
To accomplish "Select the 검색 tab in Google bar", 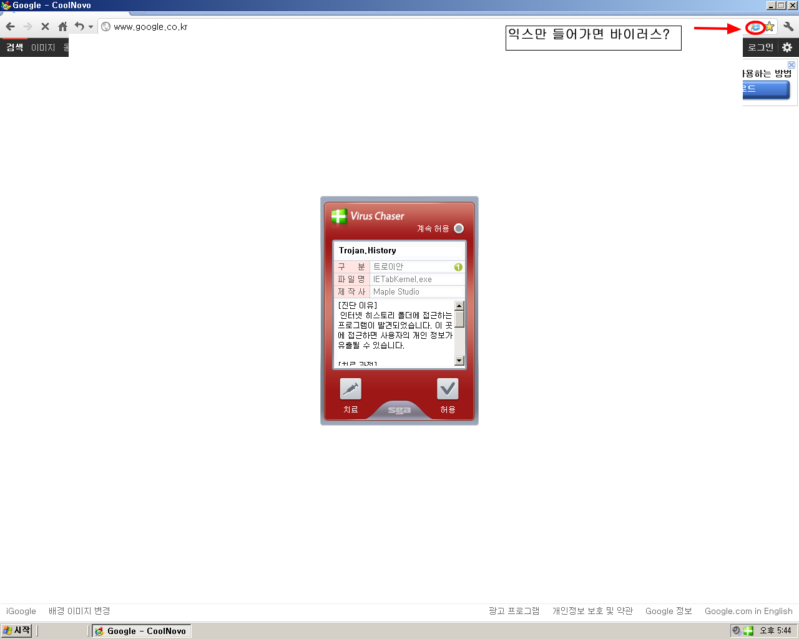I will 15,47.
